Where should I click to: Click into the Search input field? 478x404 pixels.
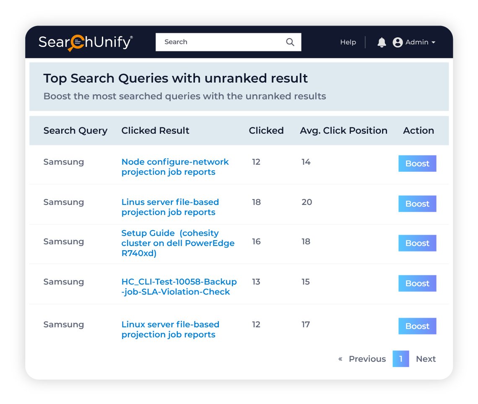[229, 42]
